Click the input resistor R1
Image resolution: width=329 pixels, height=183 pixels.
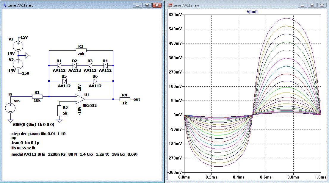coord(37,96)
